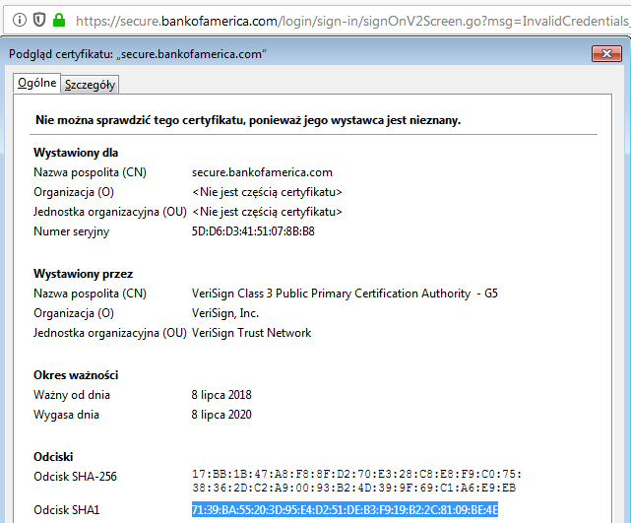This screenshot has width=631, height=523.
Task: Click the green padlock security icon
Action: pos(59,20)
